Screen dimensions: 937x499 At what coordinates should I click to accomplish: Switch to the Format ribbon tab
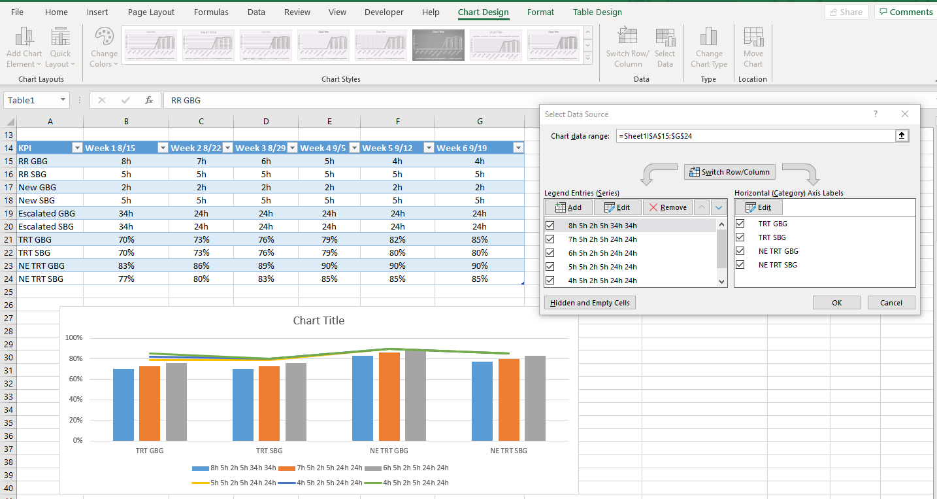[540, 12]
